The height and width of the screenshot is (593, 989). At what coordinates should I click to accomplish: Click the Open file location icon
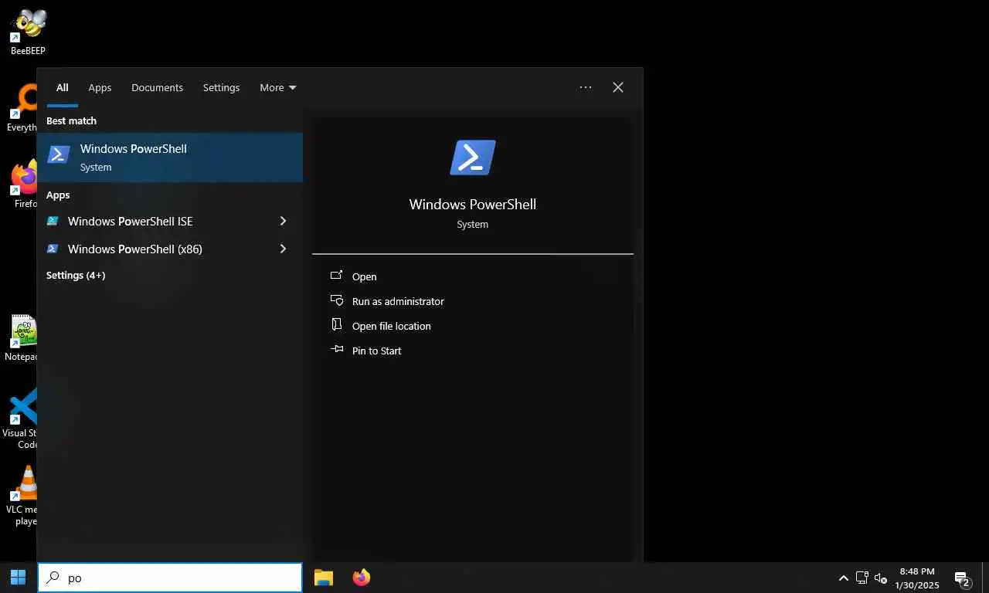click(336, 324)
